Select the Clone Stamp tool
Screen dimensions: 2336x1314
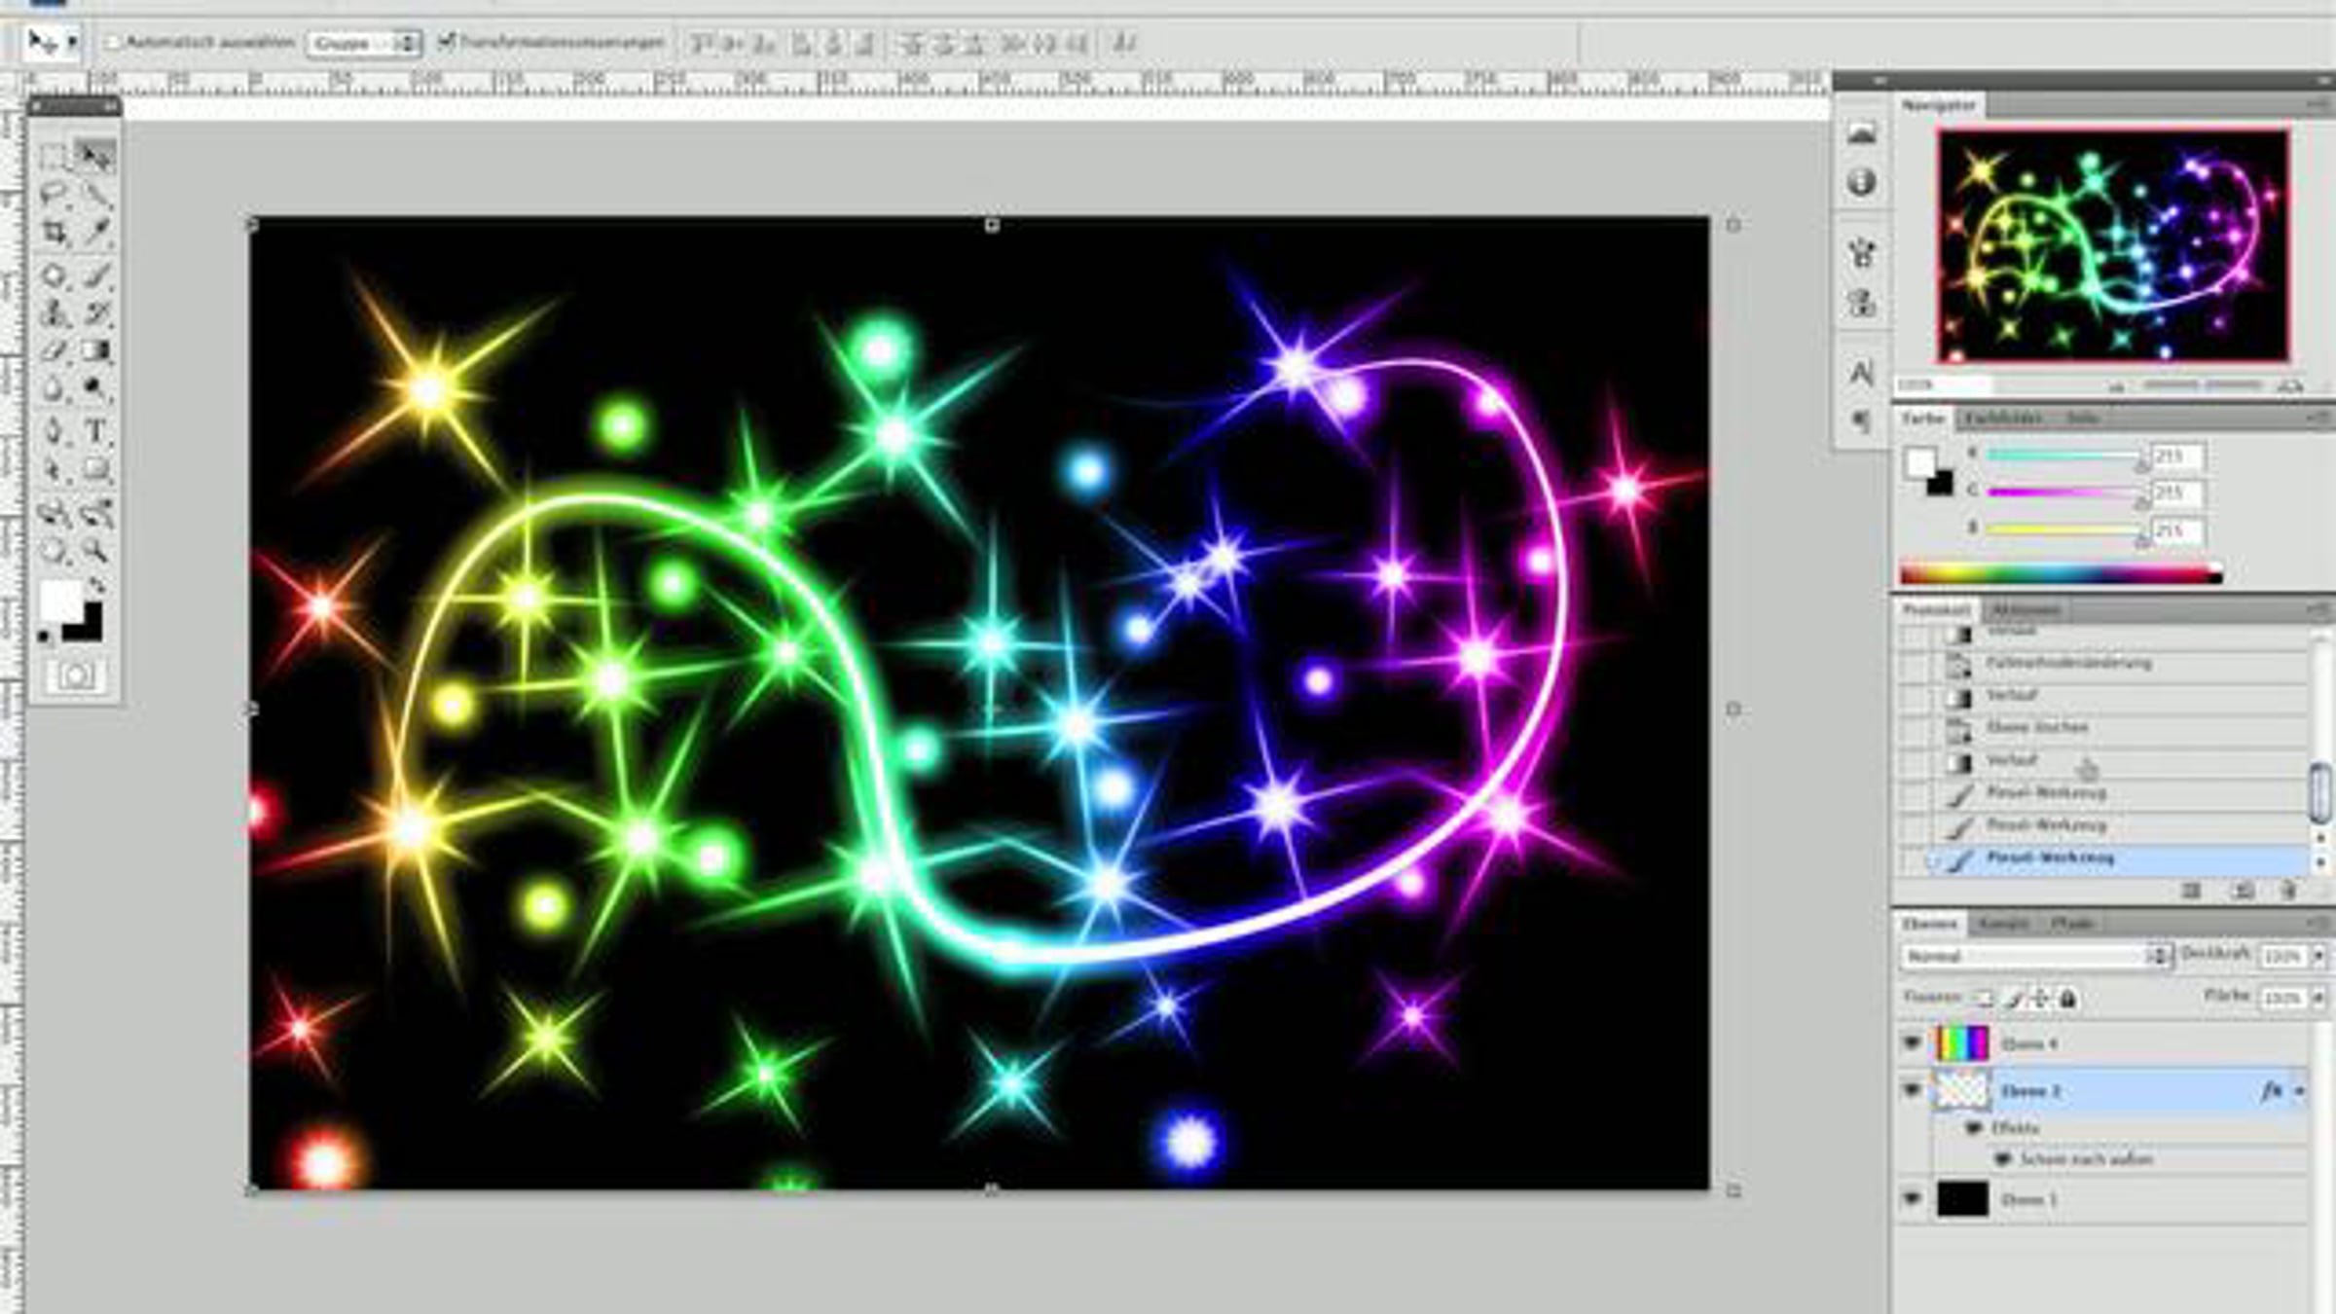(x=55, y=313)
